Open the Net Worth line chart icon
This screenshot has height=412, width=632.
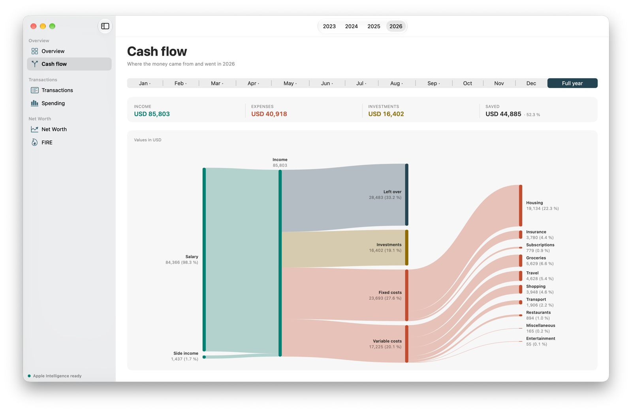(x=35, y=129)
